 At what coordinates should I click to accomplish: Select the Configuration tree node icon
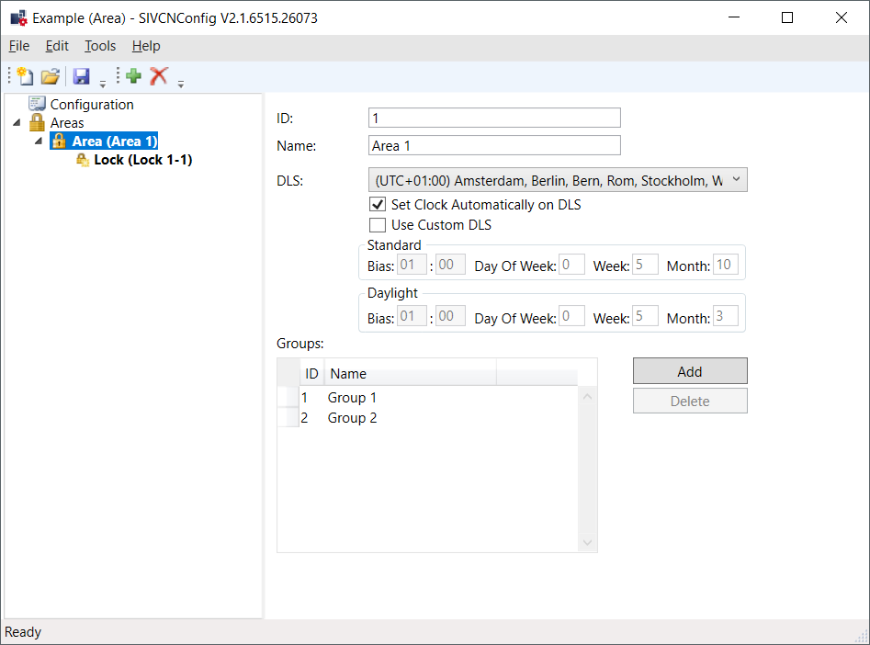point(37,105)
